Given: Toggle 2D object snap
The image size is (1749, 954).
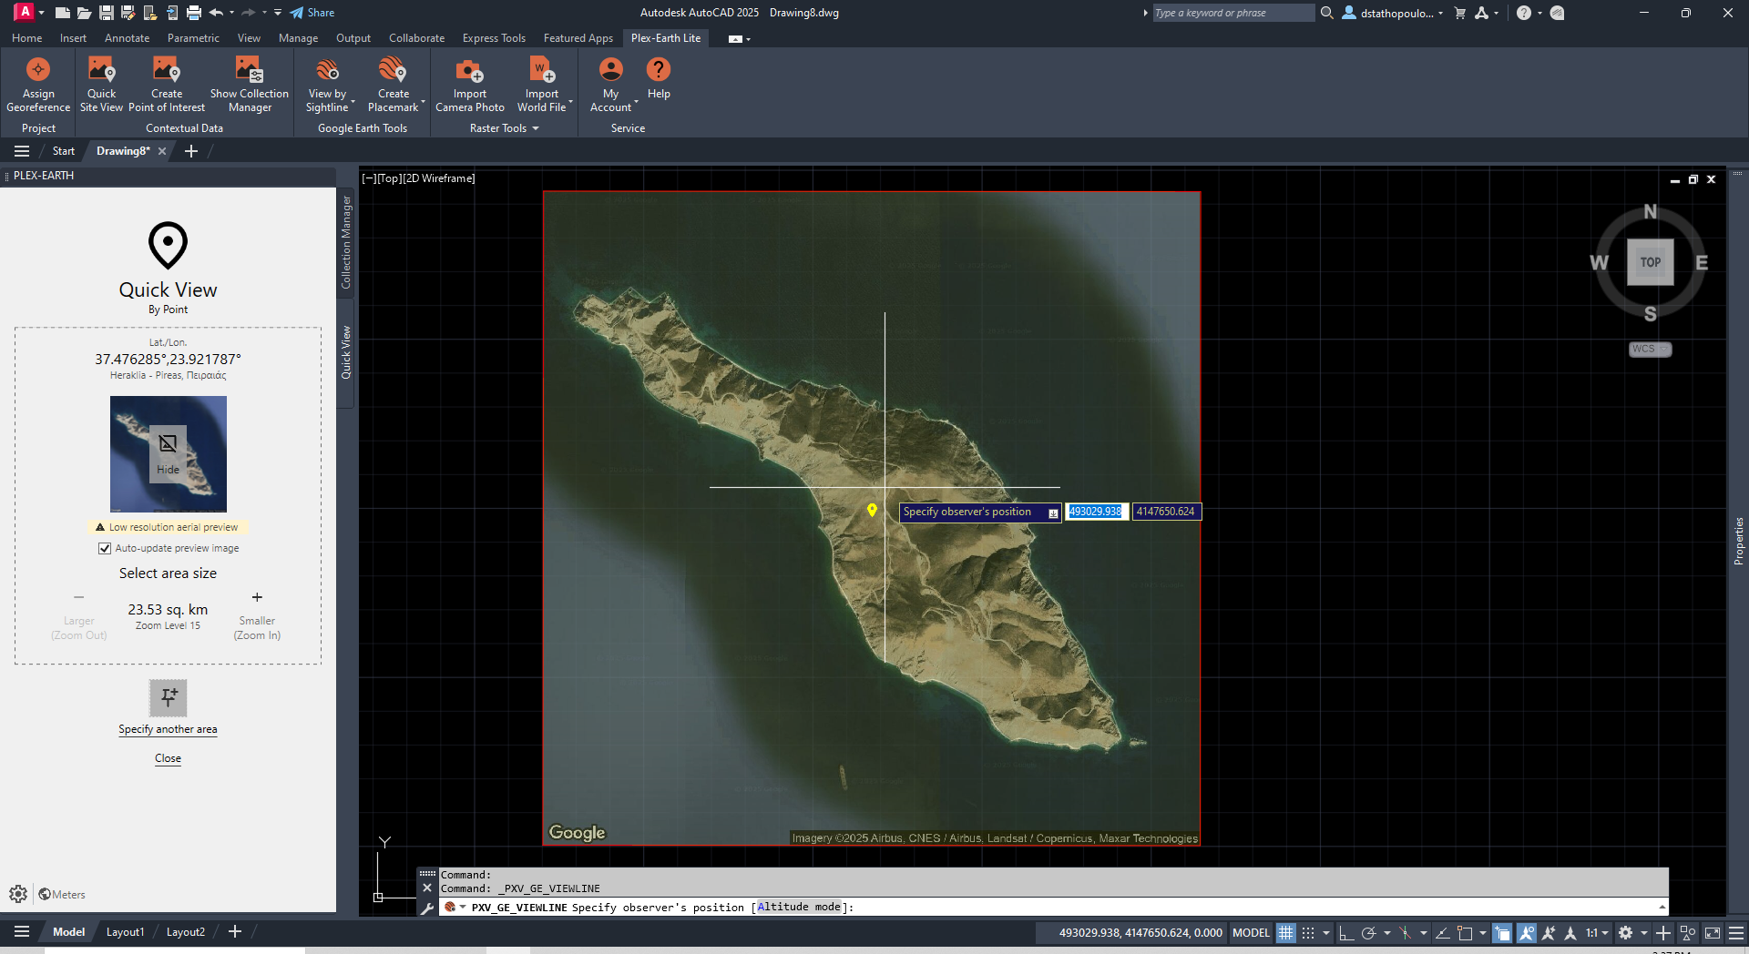Looking at the screenshot, I should tap(1465, 932).
